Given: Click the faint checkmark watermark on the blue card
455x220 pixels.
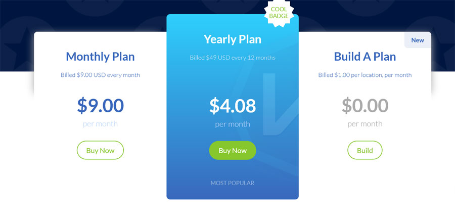Looking at the screenshot, I should [280, 105].
